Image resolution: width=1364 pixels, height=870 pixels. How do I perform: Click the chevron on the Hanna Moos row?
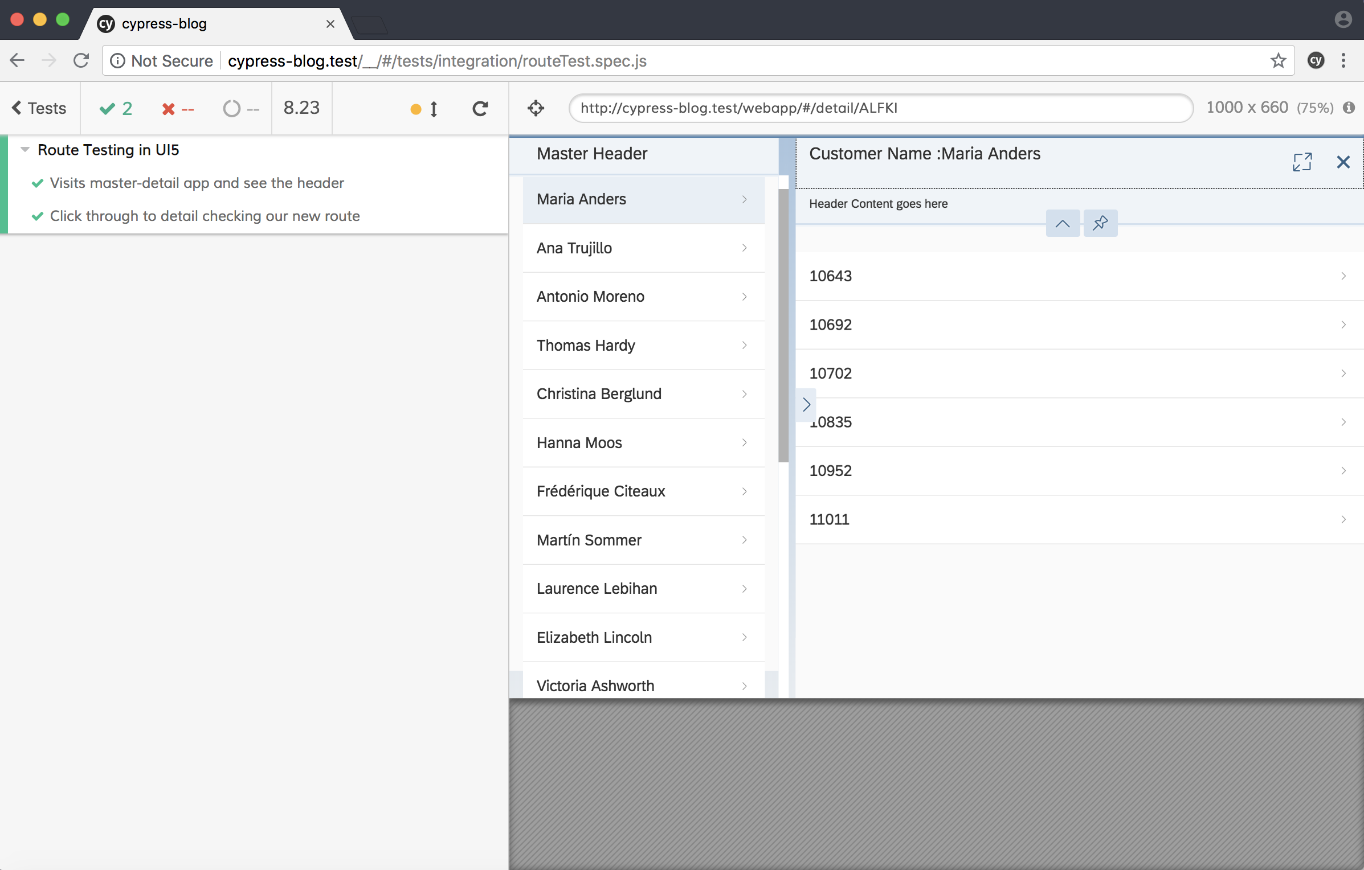(x=744, y=442)
